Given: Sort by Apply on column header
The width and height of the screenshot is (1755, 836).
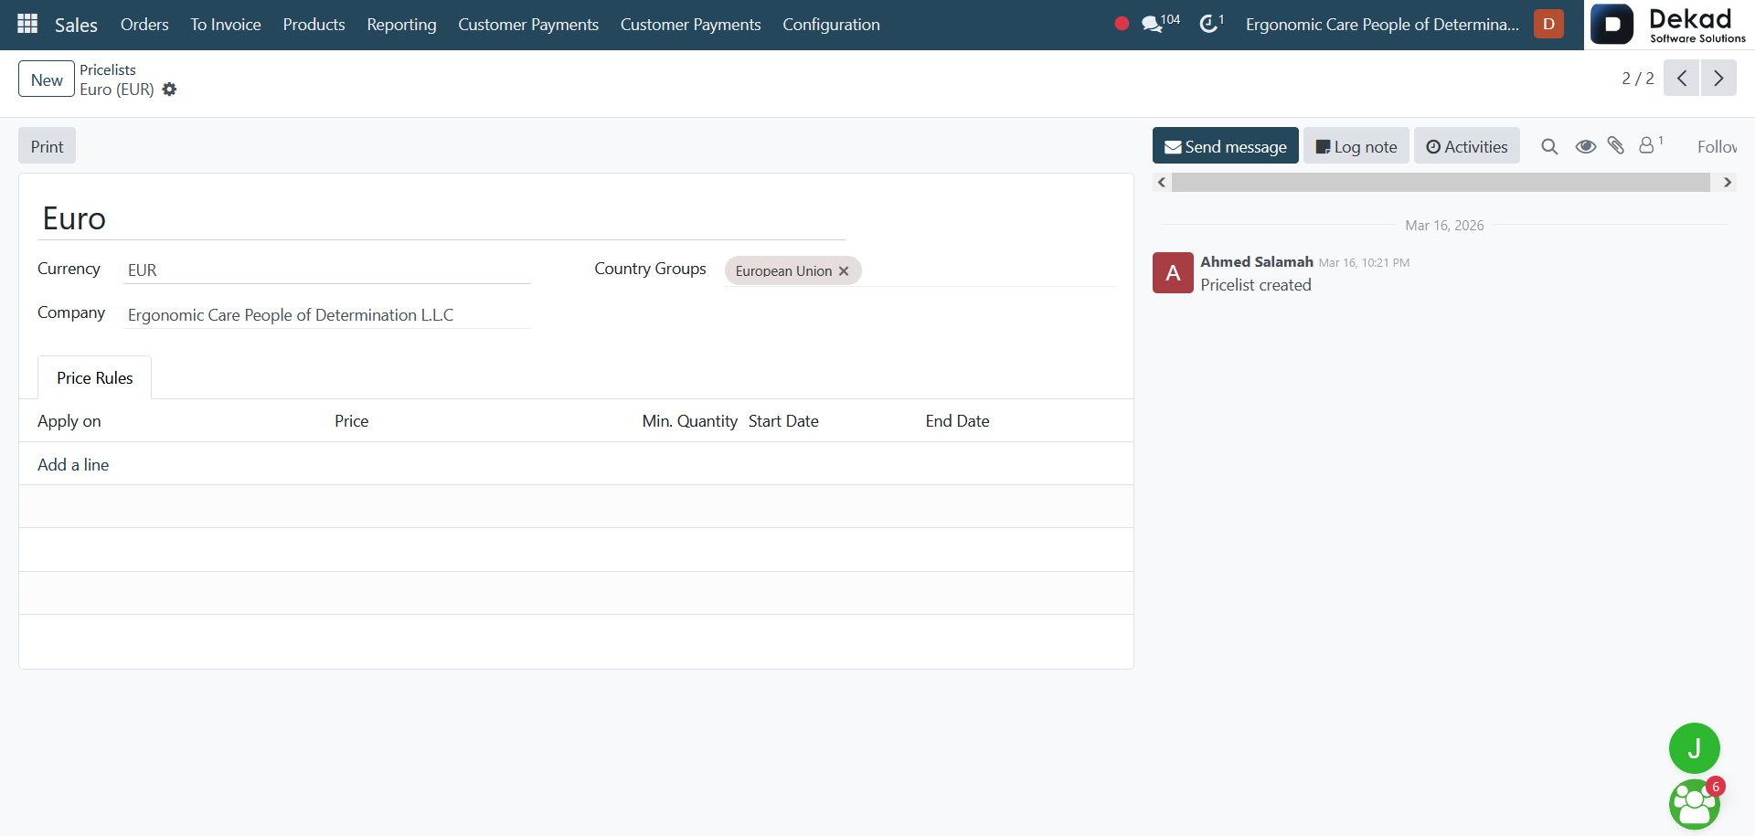Looking at the screenshot, I should tap(69, 421).
